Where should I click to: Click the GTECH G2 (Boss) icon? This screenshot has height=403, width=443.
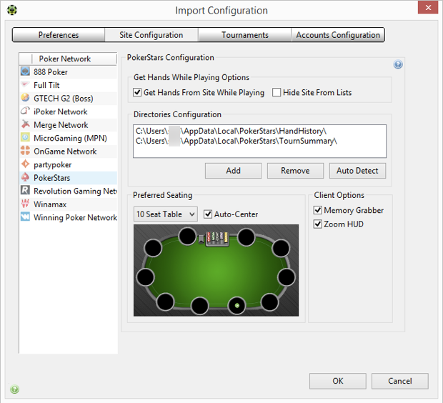click(x=25, y=98)
